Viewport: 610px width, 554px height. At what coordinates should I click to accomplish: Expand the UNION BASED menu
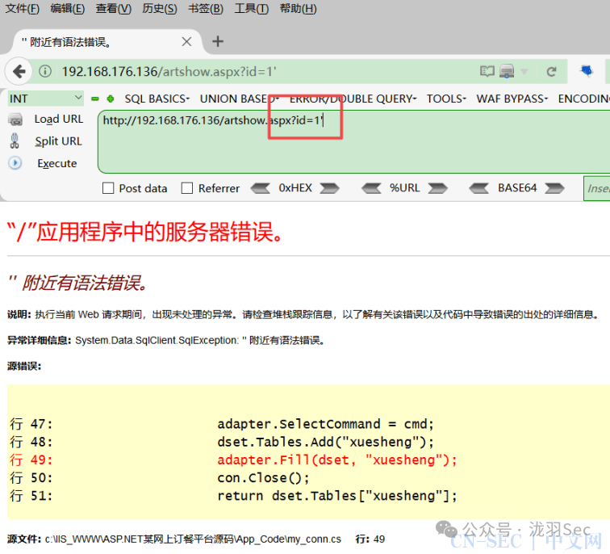coord(240,99)
